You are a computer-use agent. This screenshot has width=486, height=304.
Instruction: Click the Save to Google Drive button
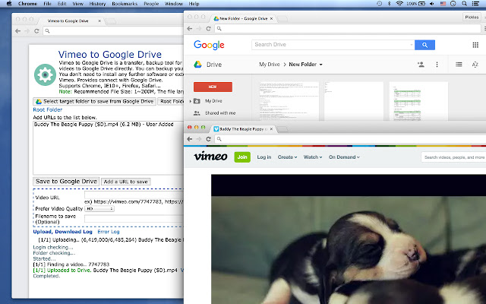coord(66,182)
